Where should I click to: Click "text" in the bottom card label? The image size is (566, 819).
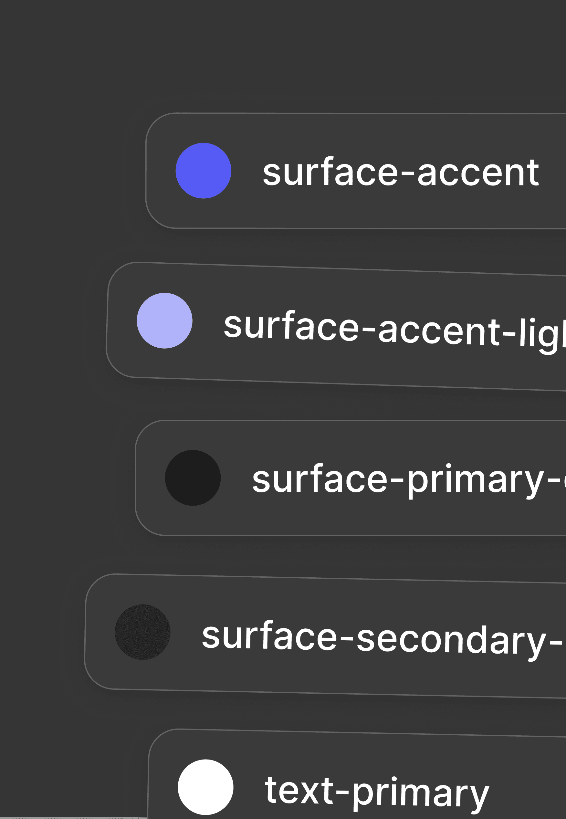[299, 790]
